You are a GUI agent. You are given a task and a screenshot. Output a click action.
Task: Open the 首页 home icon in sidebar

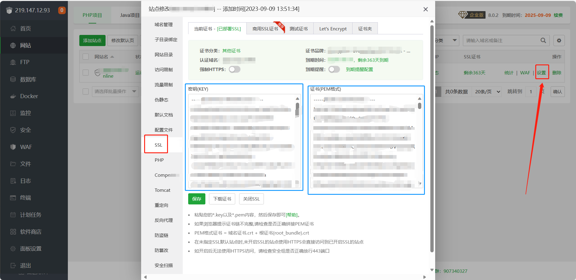[x=13, y=29]
